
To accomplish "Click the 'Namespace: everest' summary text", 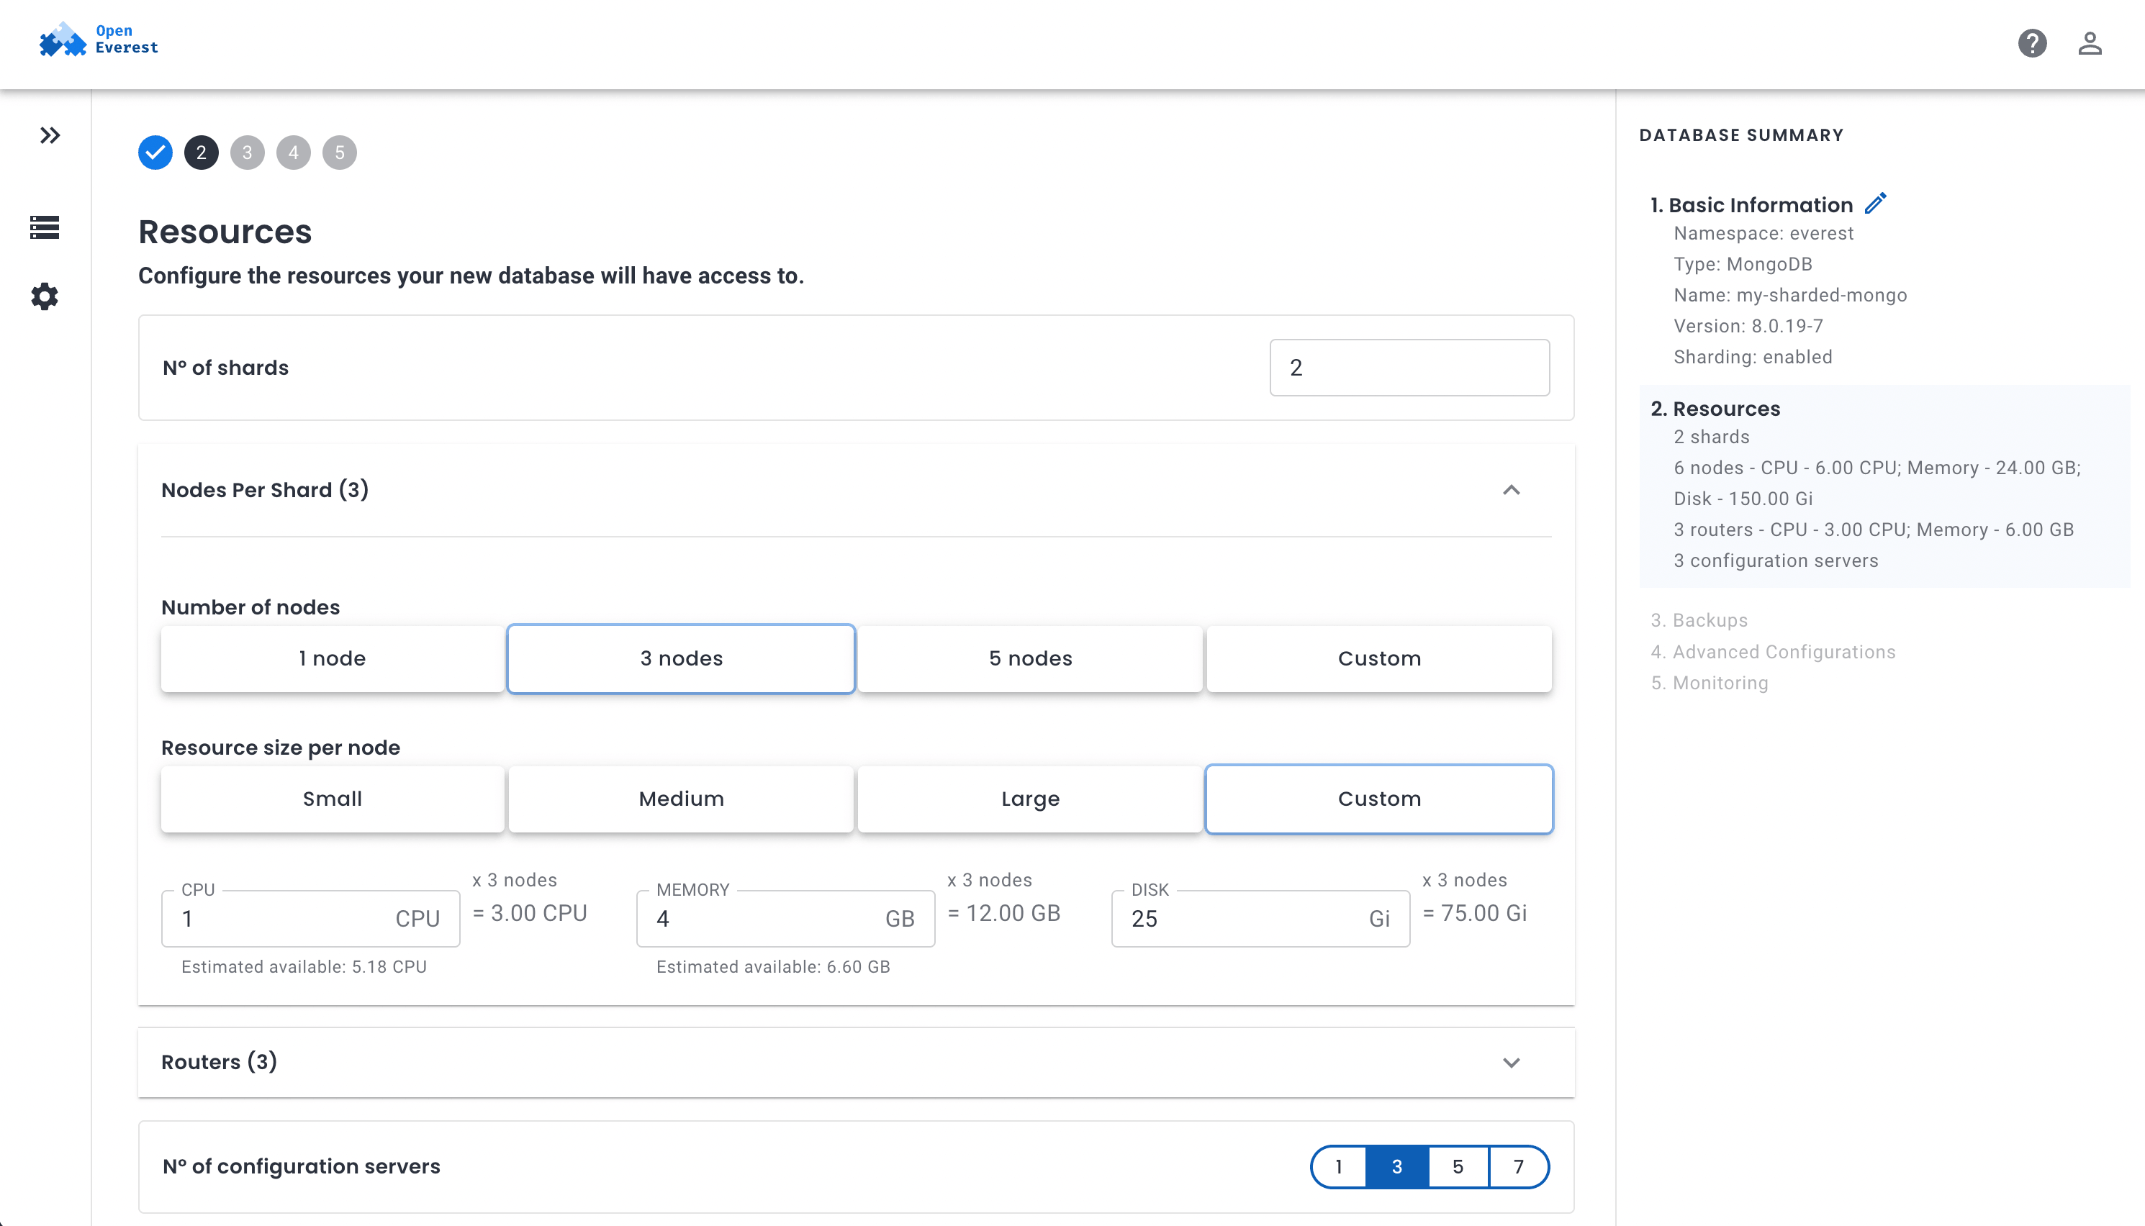I will (x=1764, y=233).
